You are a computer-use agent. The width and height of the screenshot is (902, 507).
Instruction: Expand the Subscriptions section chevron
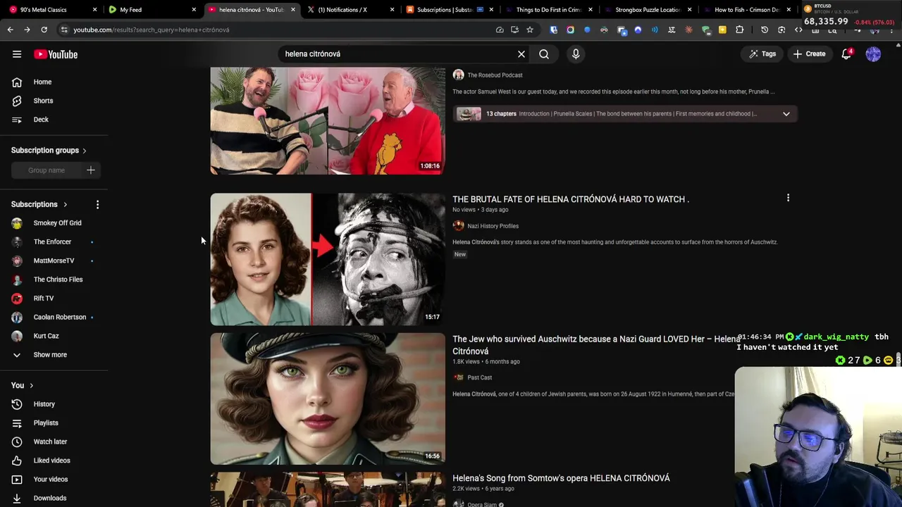[x=65, y=204]
